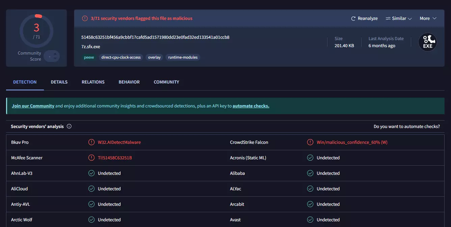Click the CrowdStrike Falcon detection warning icon
The width and height of the screenshot is (451, 227).
pos(310,142)
